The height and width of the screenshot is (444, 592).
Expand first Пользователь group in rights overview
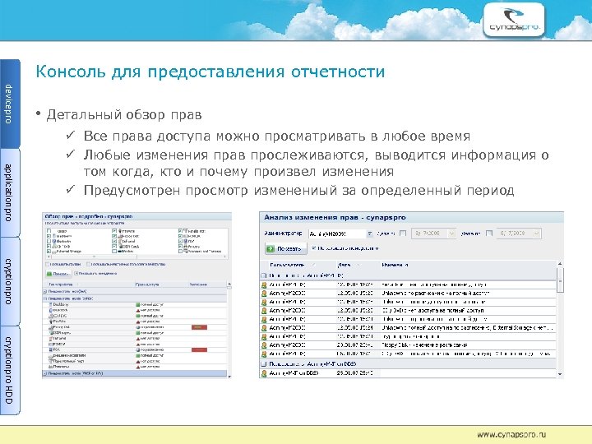tap(45, 291)
